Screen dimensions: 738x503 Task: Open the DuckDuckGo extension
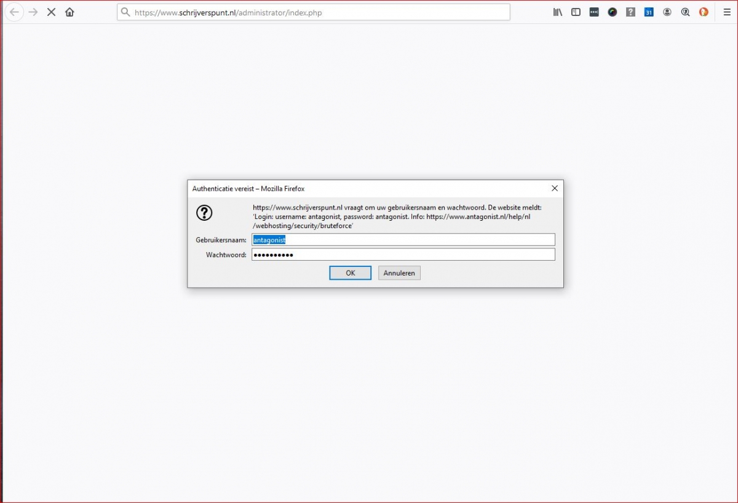pyautogui.click(x=704, y=12)
